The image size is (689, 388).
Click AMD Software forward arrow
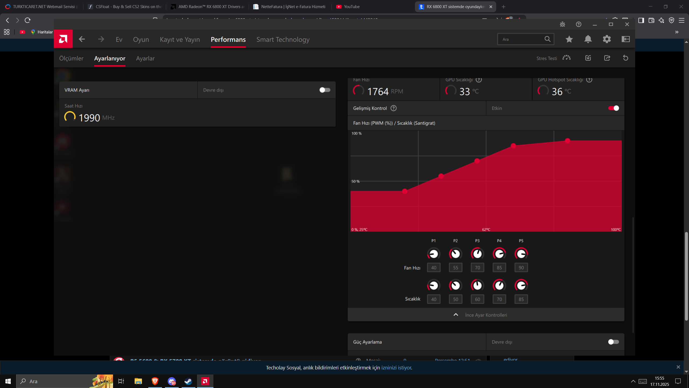point(101,39)
